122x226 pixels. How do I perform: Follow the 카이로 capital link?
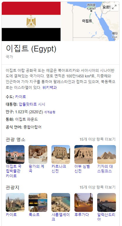tap(20, 97)
